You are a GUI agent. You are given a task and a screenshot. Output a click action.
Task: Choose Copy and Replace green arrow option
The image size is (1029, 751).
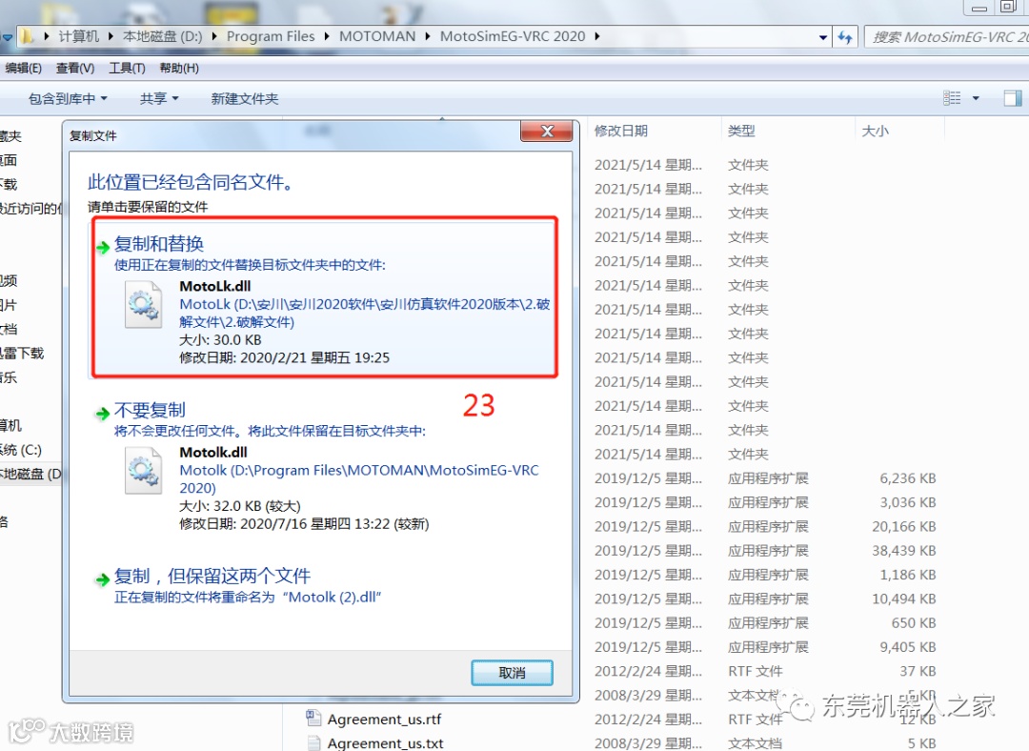pos(102,248)
